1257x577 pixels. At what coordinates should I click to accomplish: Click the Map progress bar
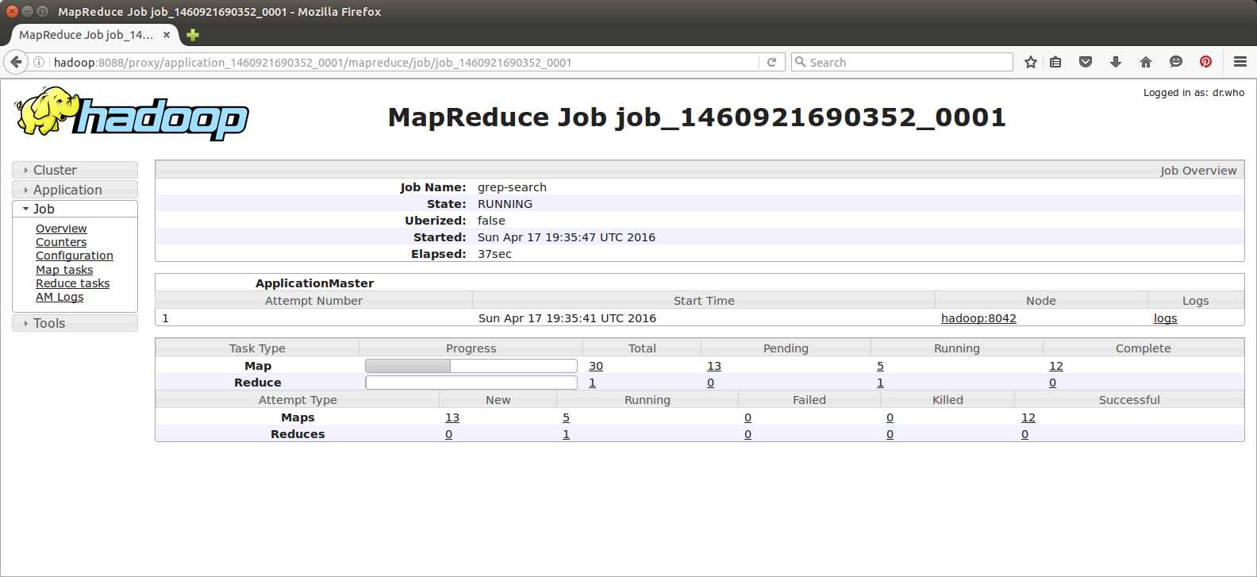(x=471, y=366)
